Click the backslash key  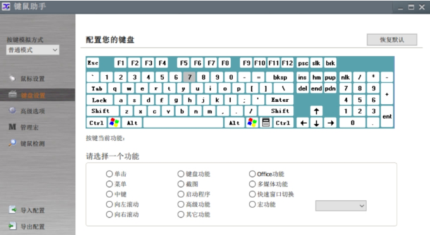click(283, 88)
